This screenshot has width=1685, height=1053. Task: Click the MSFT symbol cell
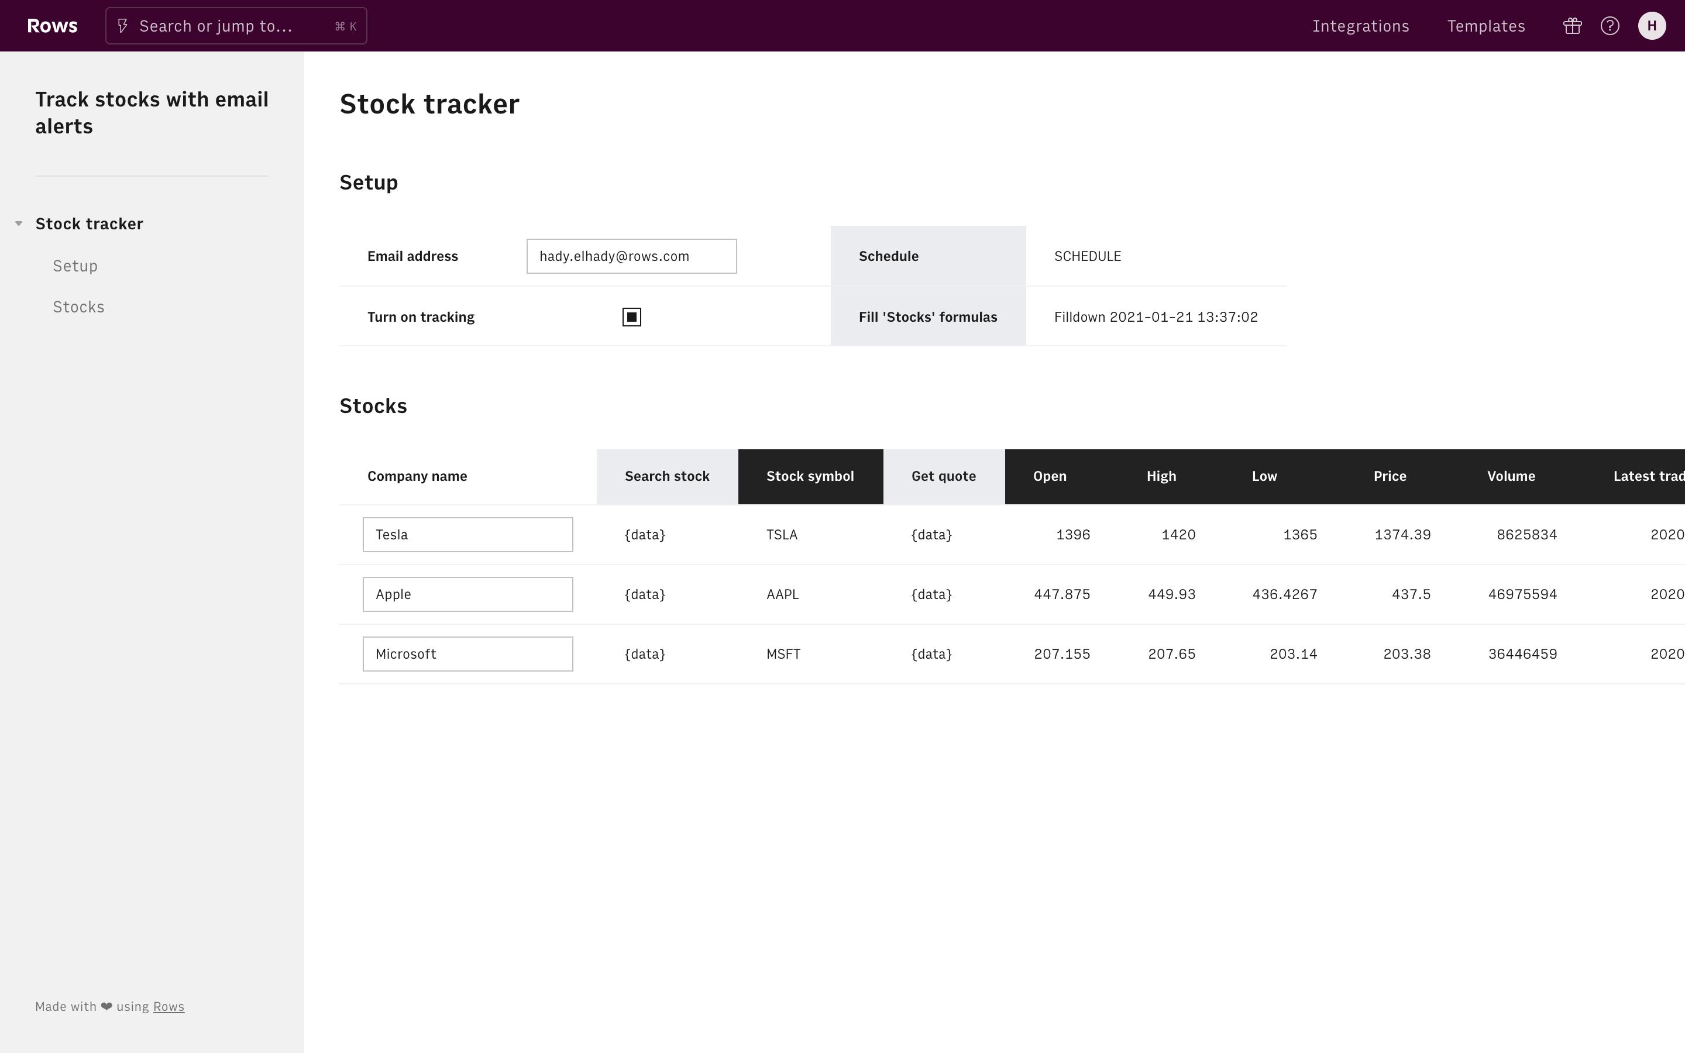783,654
